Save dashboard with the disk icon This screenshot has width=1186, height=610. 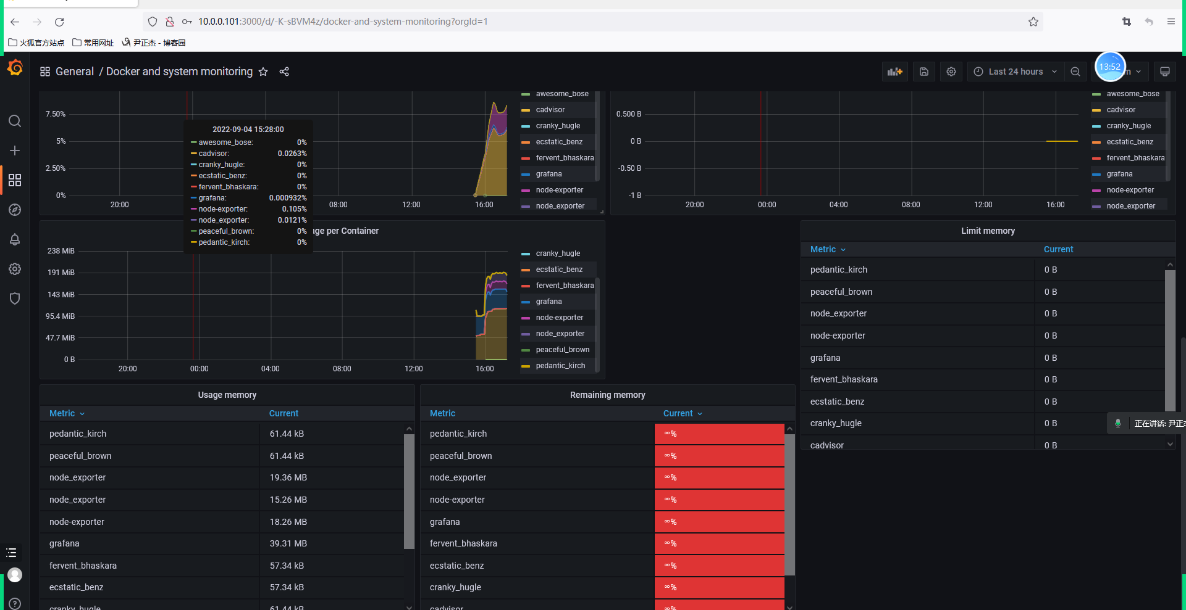(x=924, y=72)
